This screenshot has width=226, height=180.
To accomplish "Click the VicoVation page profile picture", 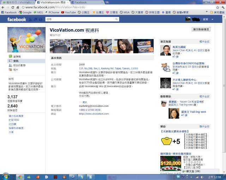I will coord(26,40).
